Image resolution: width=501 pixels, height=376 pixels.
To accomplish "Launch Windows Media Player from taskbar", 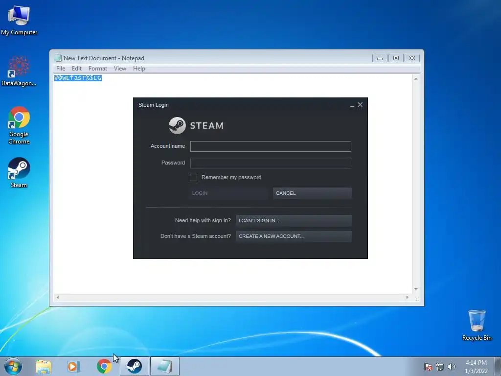I will pyautogui.click(x=73, y=367).
